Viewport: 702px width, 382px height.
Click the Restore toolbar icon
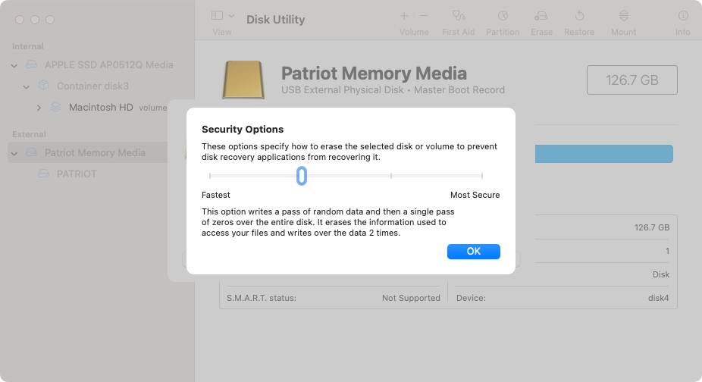tap(579, 15)
